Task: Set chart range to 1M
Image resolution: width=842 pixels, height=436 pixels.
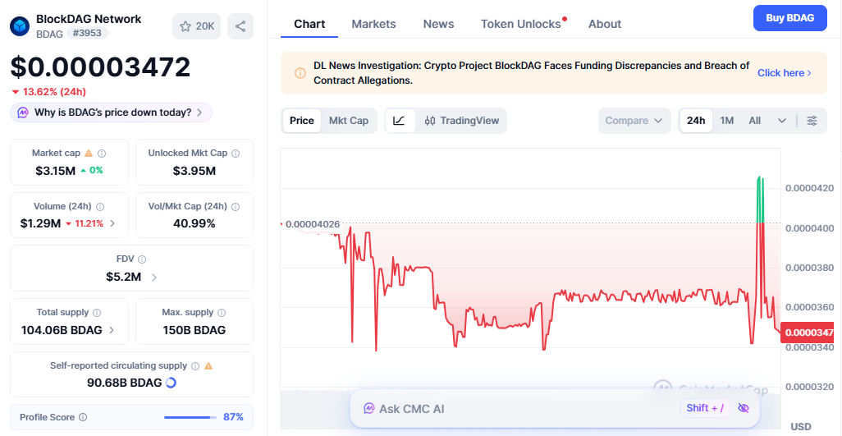Action: click(x=726, y=121)
